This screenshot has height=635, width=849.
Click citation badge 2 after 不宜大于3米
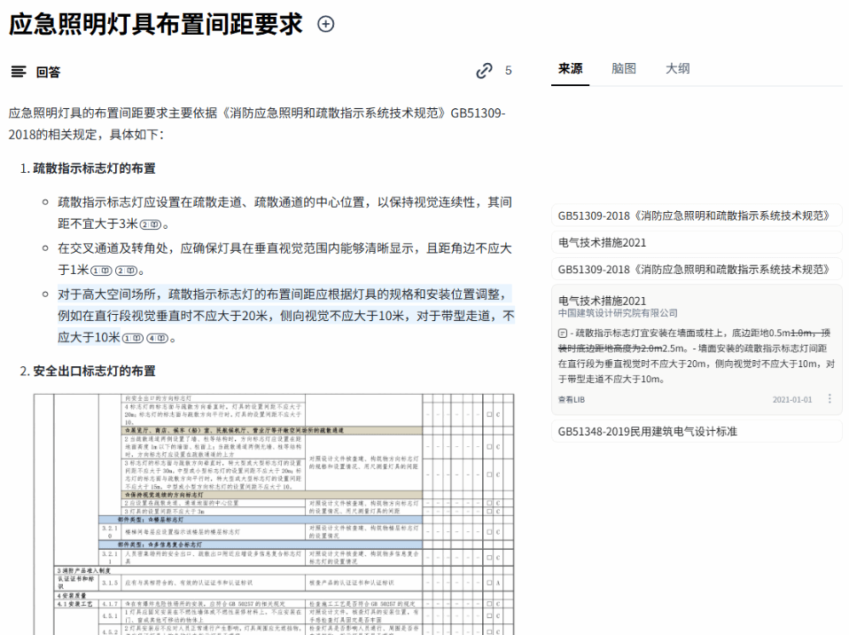coord(152,224)
